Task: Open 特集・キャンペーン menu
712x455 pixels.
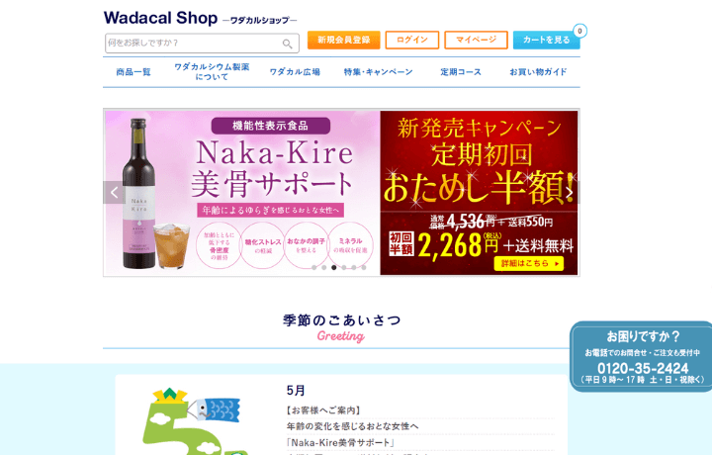Action: click(x=378, y=72)
